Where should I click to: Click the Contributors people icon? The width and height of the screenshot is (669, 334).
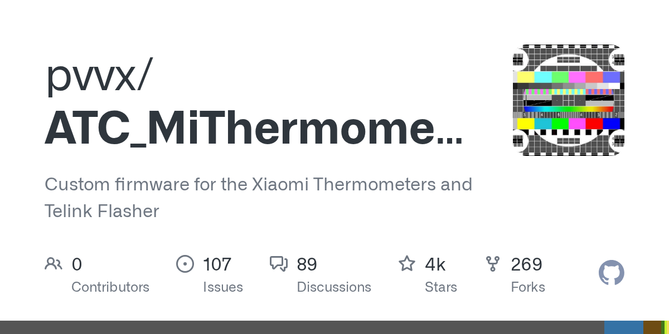click(54, 264)
